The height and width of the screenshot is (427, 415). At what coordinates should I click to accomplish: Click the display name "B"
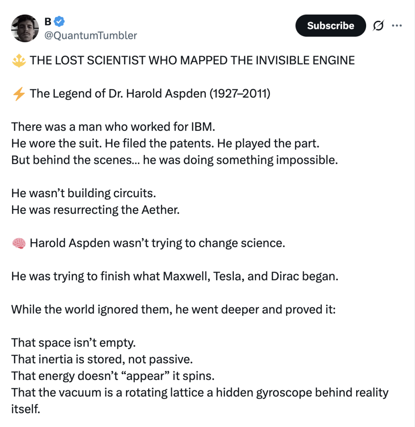point(48,21)
